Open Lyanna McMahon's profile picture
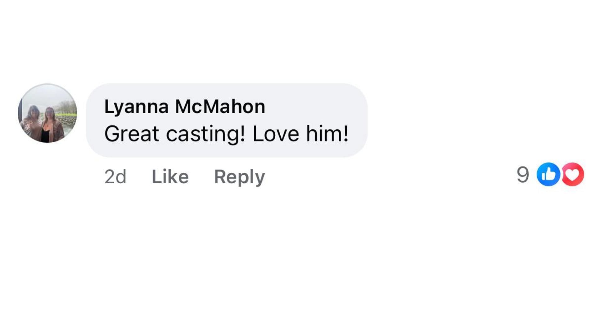 tap(47, 113)
